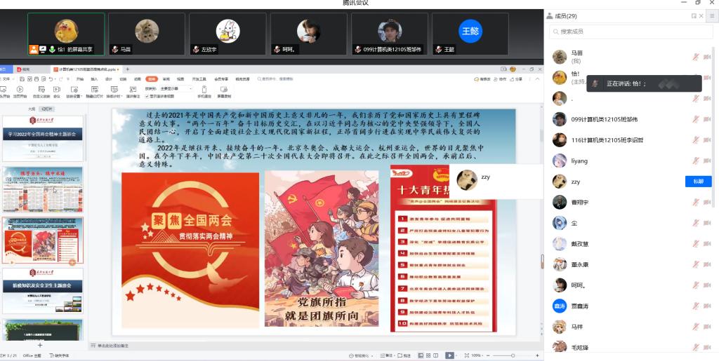The image size is (719, 361).
Task: Select the 计算机类12105 pptx document tab
Action: click(x=86, y=69)
